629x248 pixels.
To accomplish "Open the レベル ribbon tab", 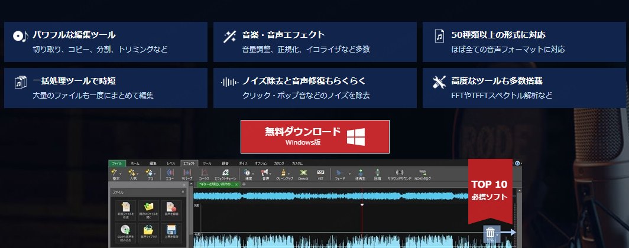I will (171, 164).
